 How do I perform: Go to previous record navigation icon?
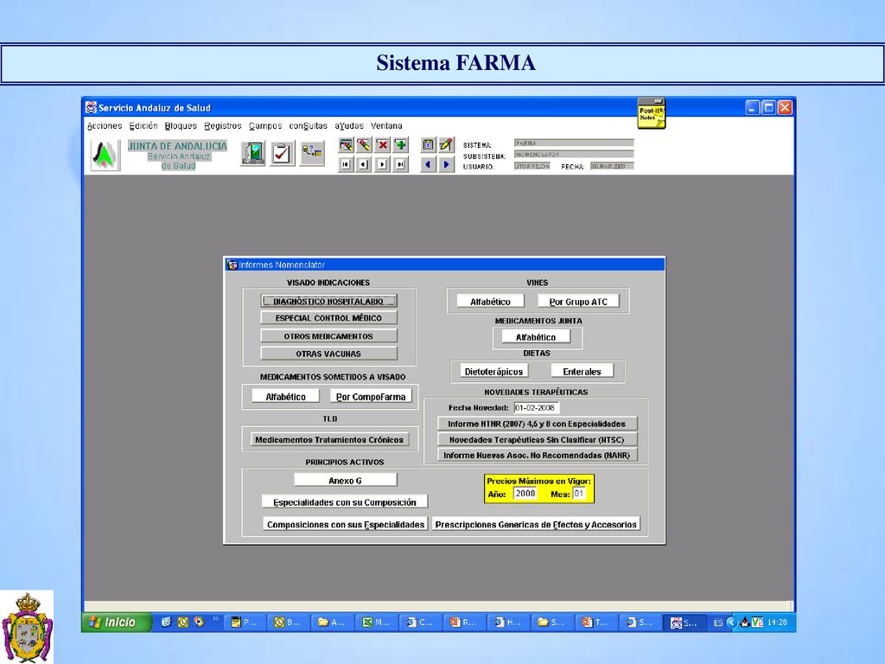point(364,164)
